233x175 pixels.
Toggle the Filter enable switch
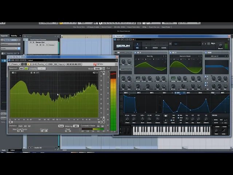click(206, 52)
